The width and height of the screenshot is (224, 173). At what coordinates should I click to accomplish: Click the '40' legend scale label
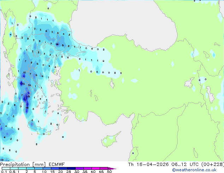[93, 172]
